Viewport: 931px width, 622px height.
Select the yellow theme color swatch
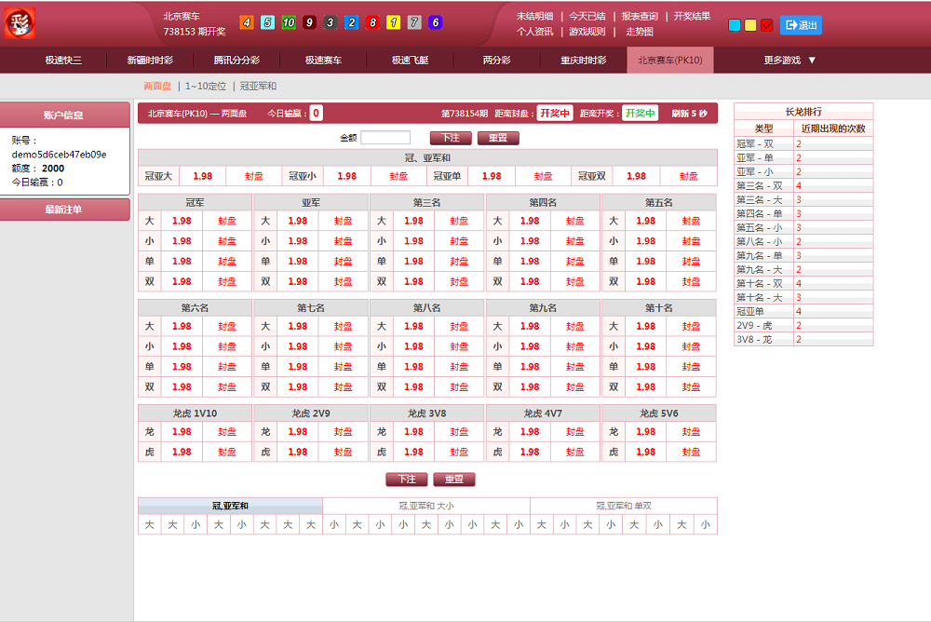(x=750, y=25)
